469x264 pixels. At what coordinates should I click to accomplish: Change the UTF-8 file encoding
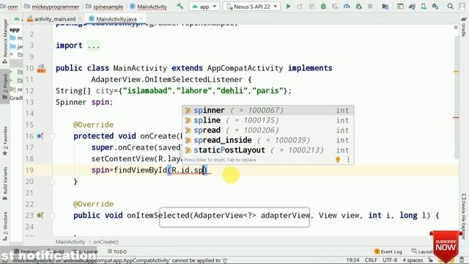390,260
